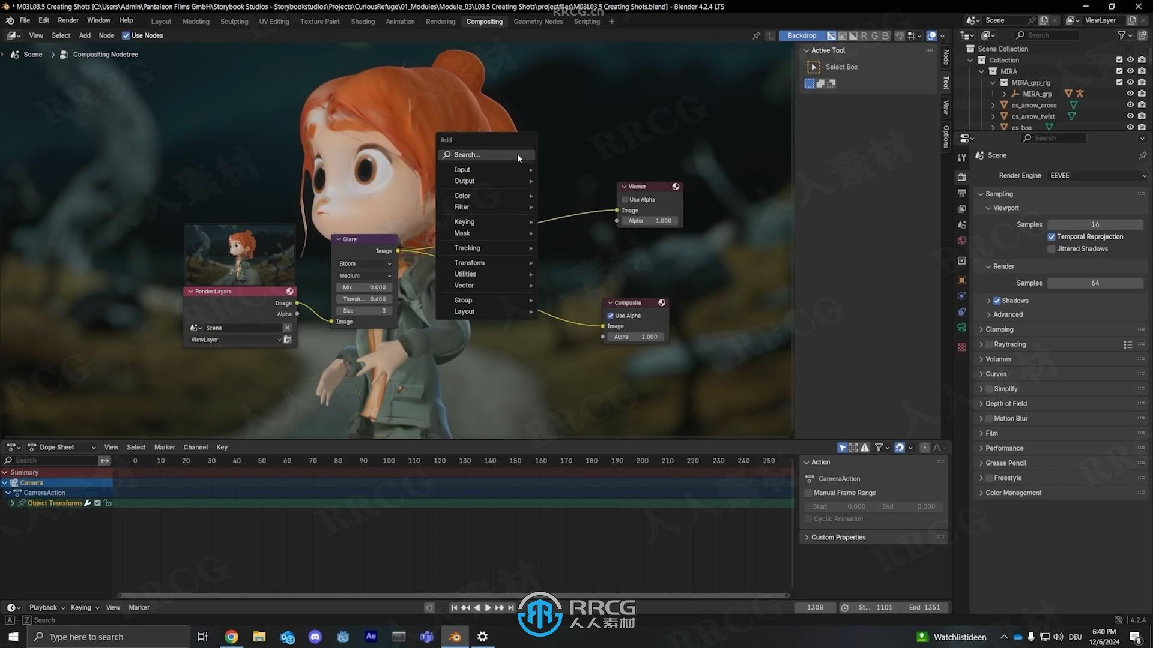Open Windows Settings gear in the taskbar

[x=482, y=637]
